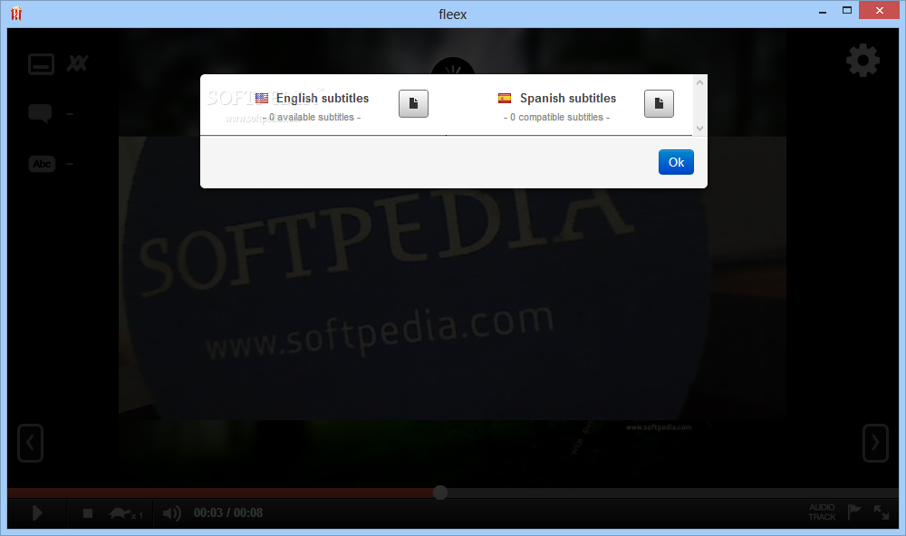Open the AUDIO TRACK selector
Viewport: 906px width, 536px height.
822,512
